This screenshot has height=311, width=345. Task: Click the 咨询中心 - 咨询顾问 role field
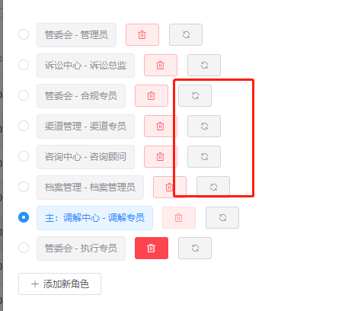[x=85, y=157]
